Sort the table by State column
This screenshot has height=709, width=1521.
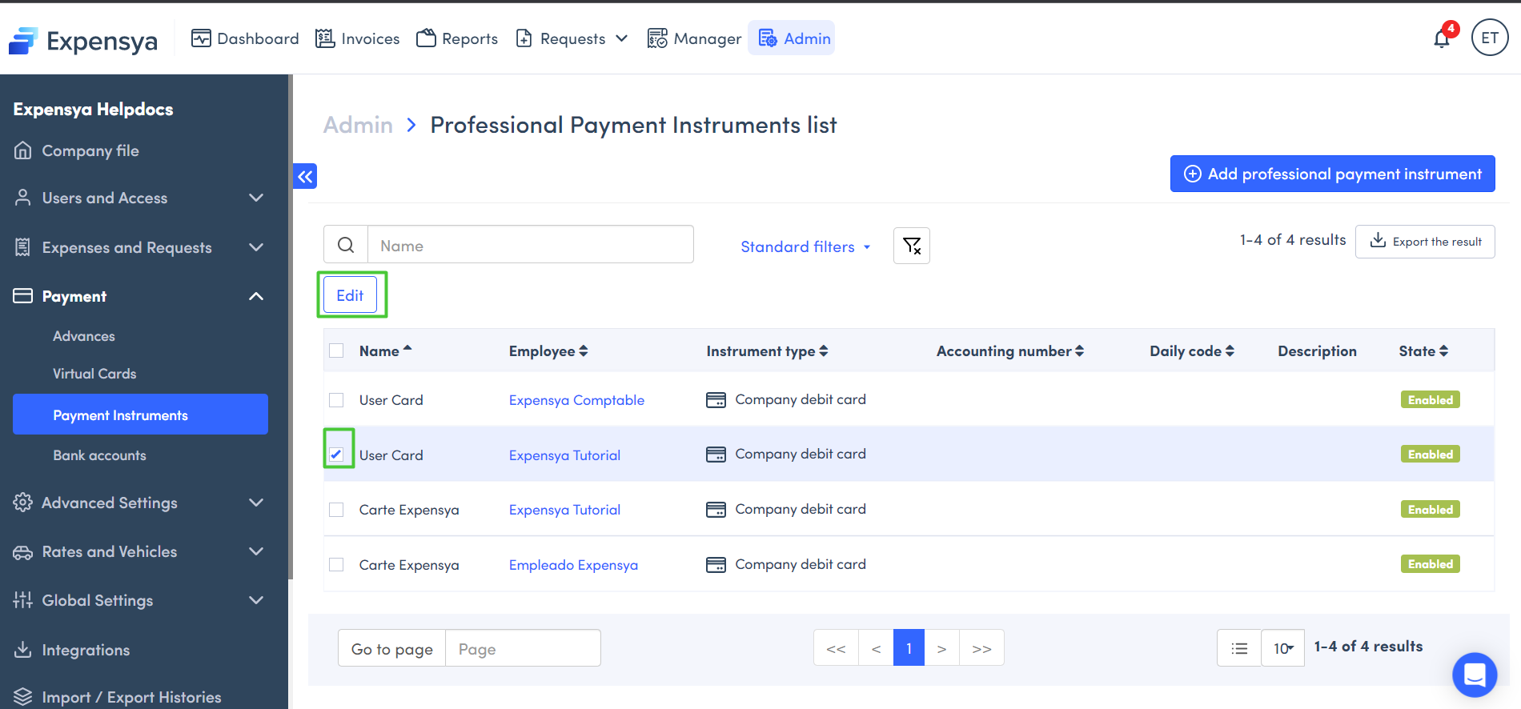click(x=1423, y=350)
